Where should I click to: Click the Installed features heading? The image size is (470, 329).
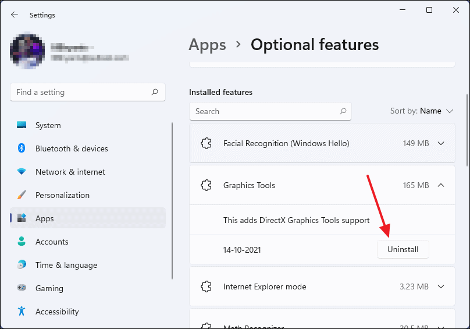(x=220, y=92)
